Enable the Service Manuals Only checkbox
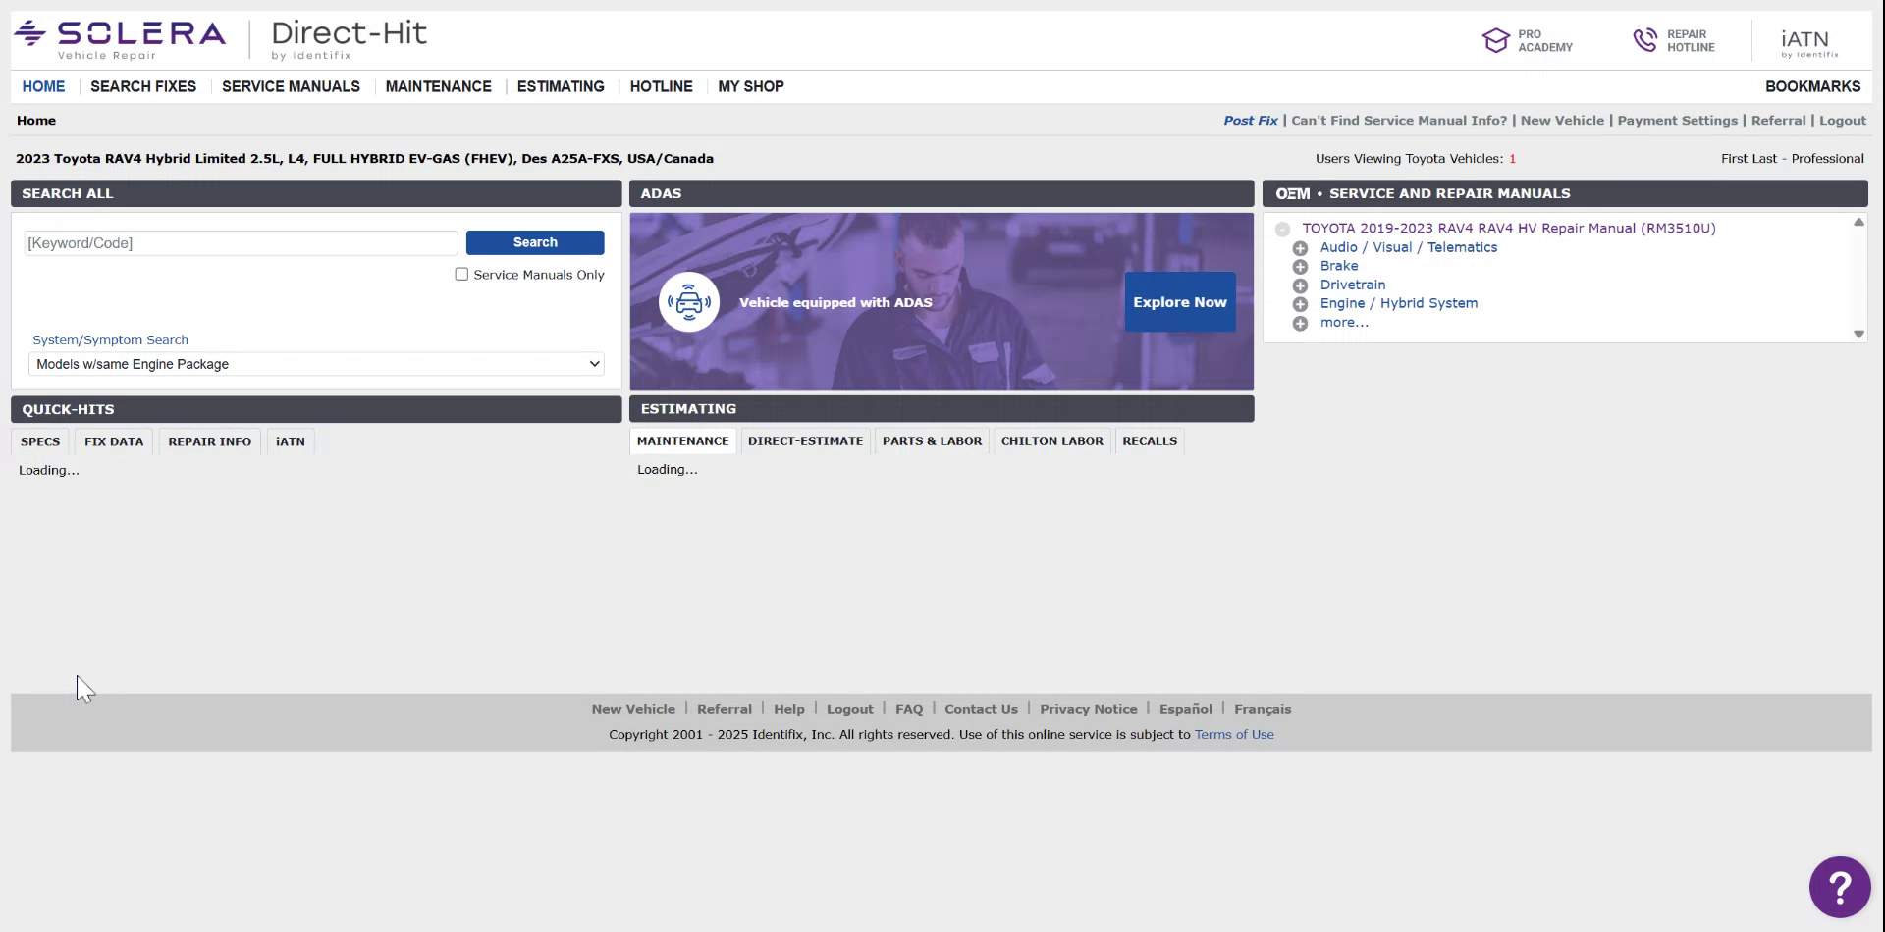 461,274
